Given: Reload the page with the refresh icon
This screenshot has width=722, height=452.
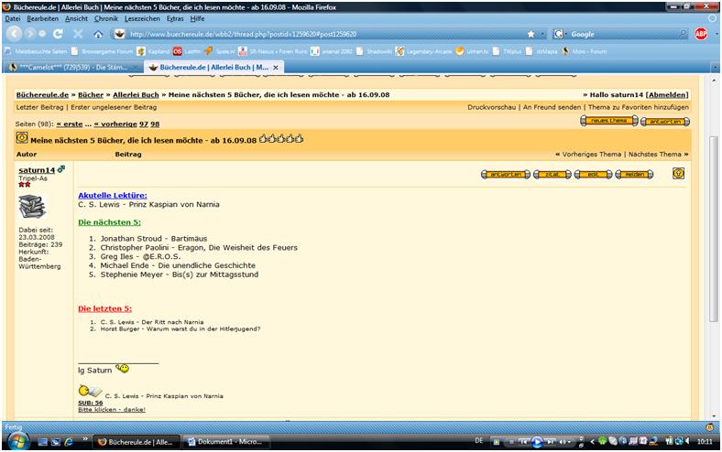Looking at the screenshot, I should 58,35.
